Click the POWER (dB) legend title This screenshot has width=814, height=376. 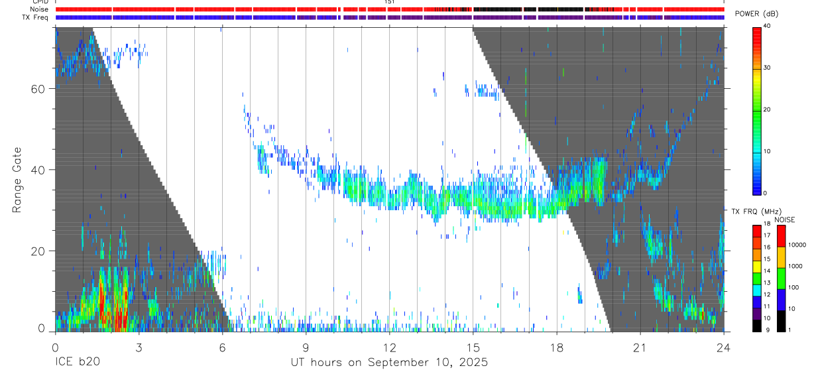(756, 14)
